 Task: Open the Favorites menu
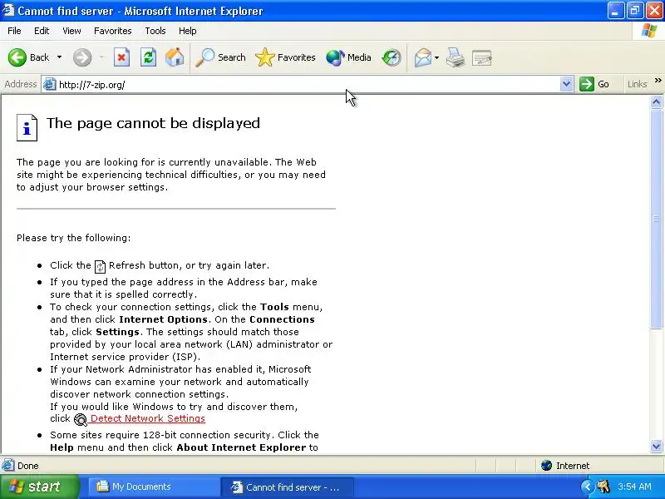click(113, 31)
